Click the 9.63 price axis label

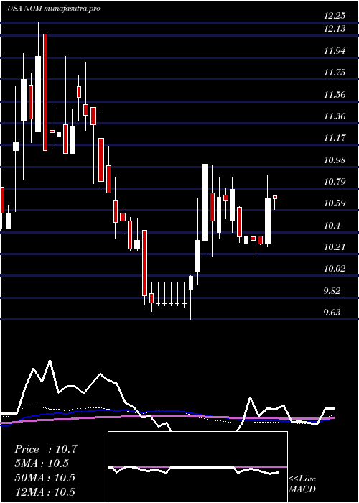coord(332,313)
